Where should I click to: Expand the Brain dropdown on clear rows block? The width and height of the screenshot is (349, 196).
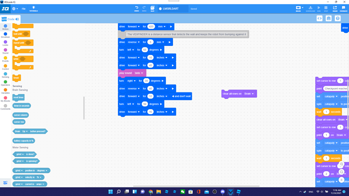[x=249, y=94]
